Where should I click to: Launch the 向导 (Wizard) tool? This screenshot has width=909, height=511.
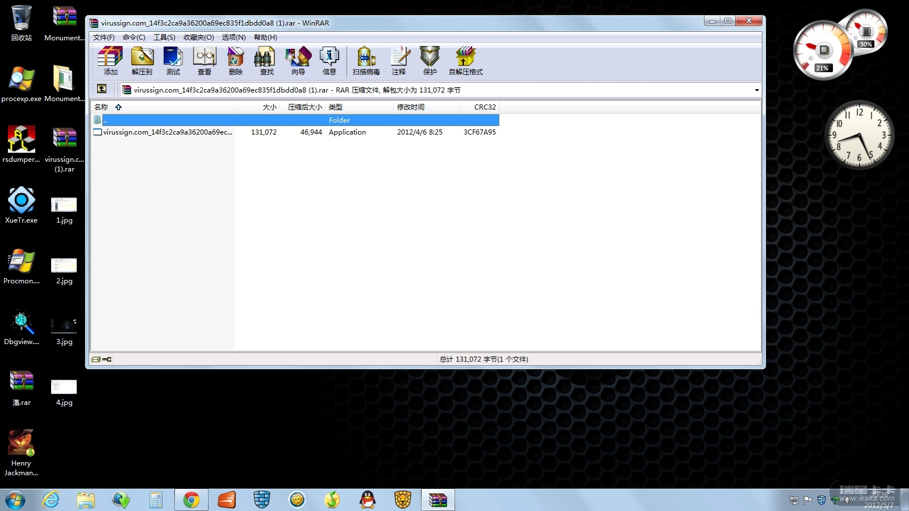coord(298,61)
